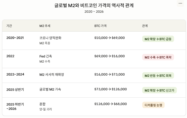Click the '$73,000 → $126,000' price cell
This screenshot has height=118, width=187.
tap(111, 89)
